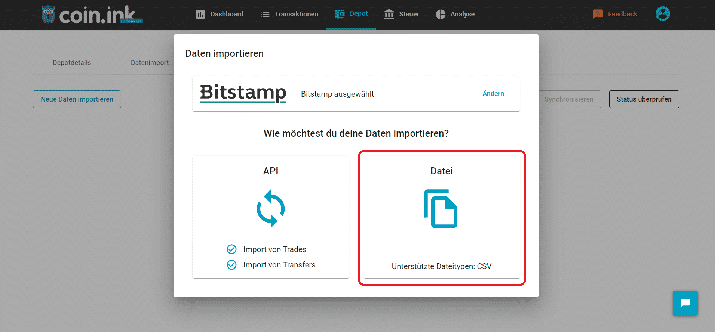Screen dimensions: 715x332
Task: Click the Dashboard chart icon
Action: coord(200,14)
